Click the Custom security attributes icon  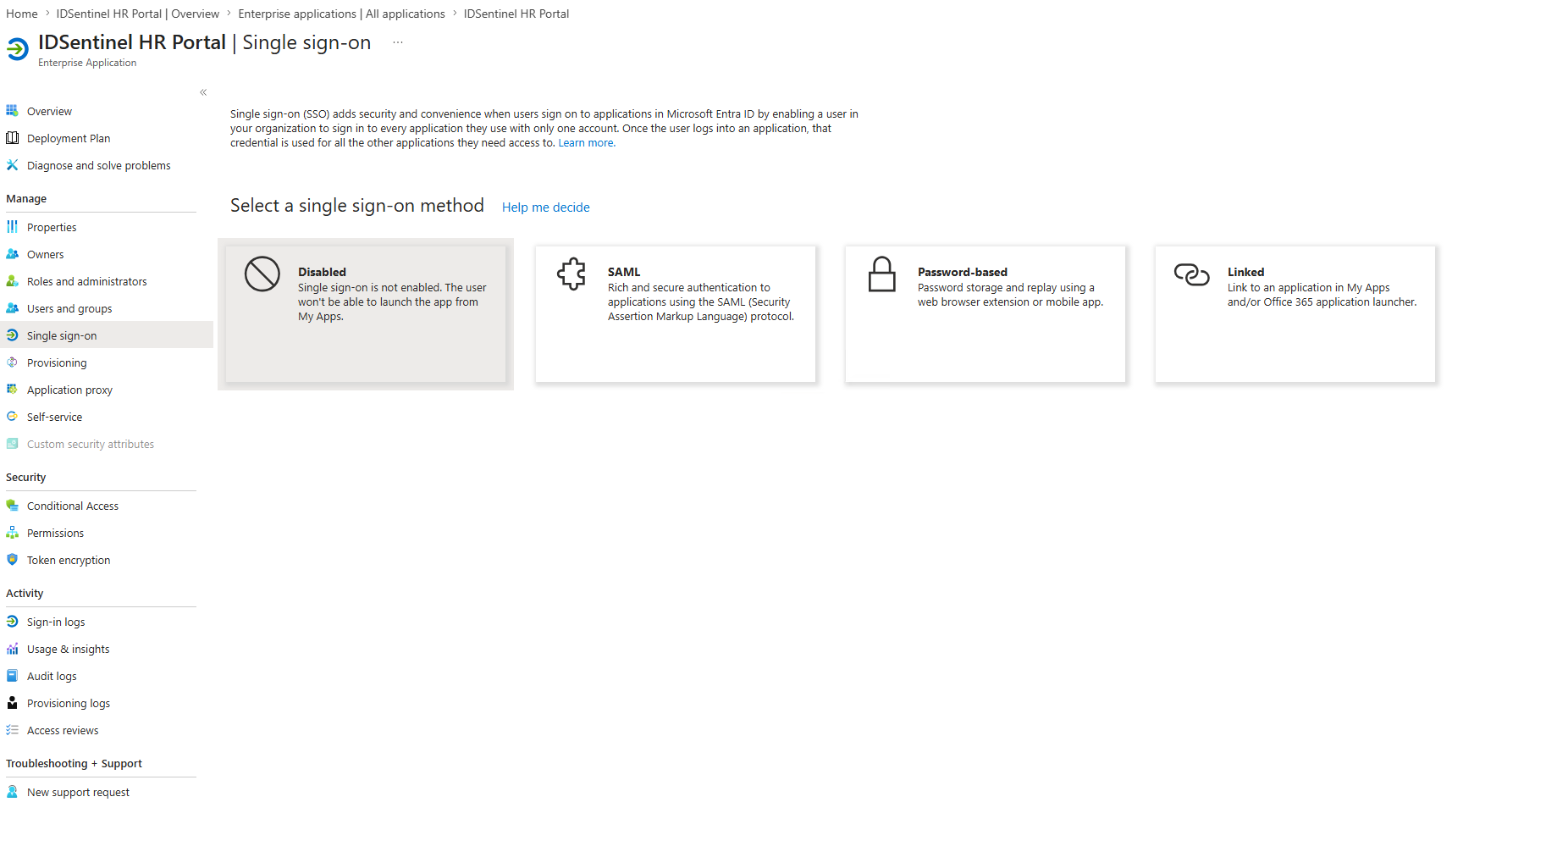click(12, 444)
